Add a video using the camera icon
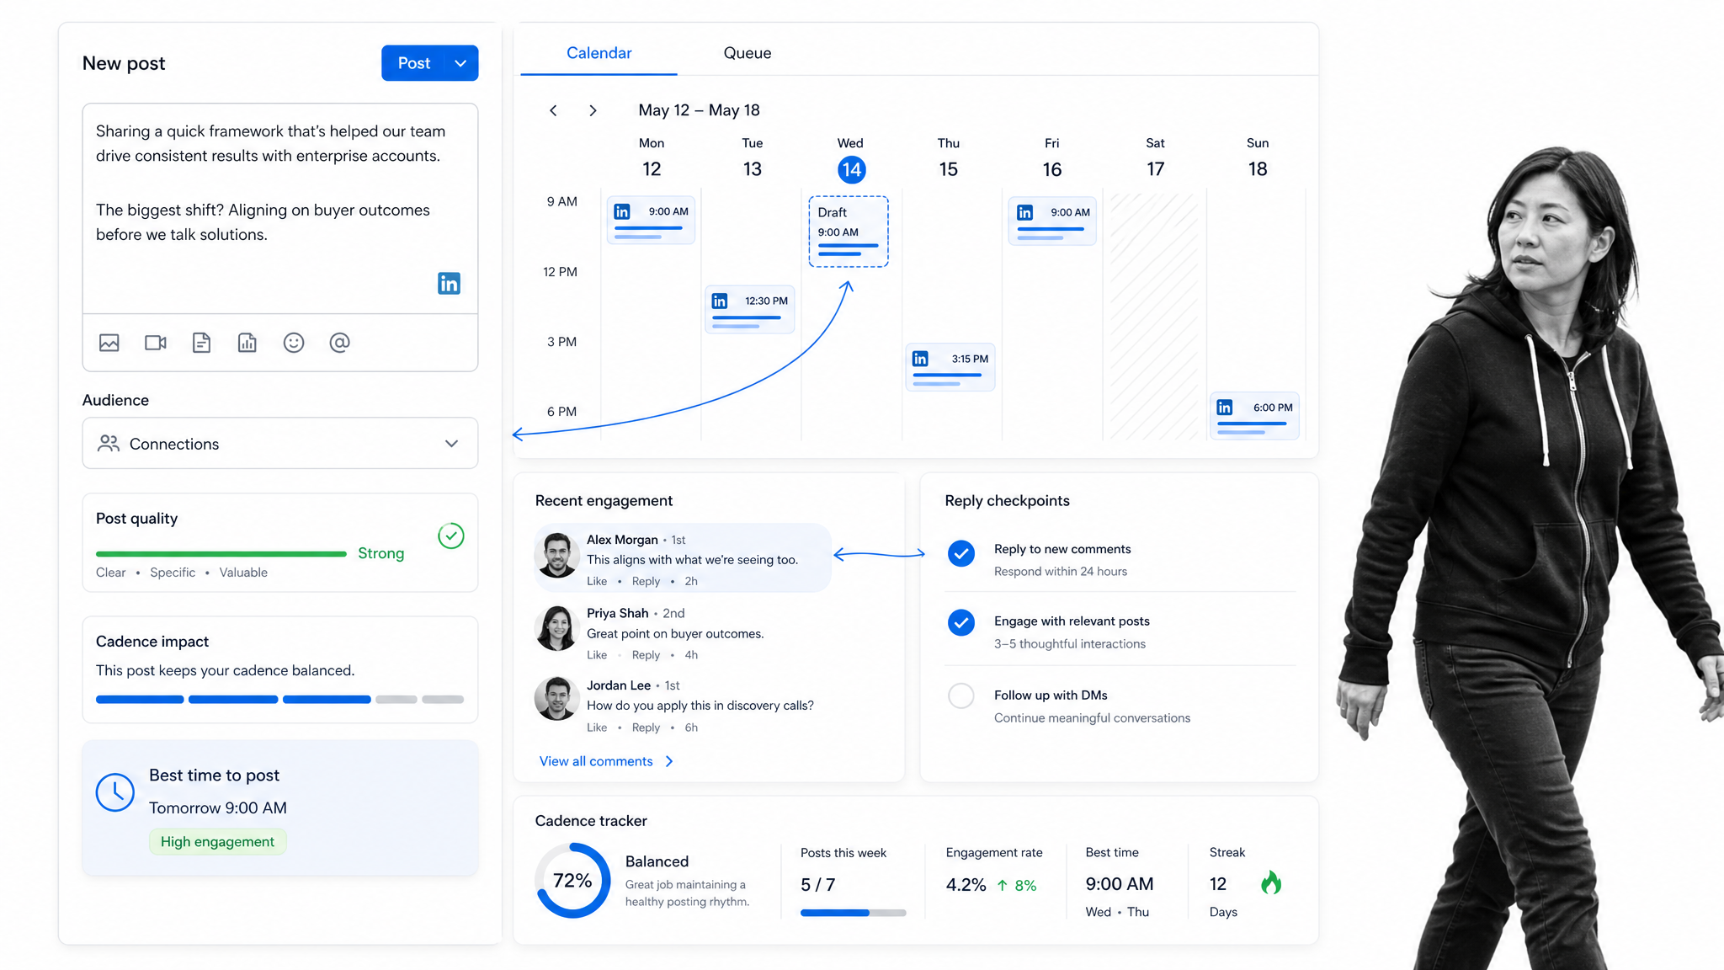1724x970 pixels. [156, 343]
